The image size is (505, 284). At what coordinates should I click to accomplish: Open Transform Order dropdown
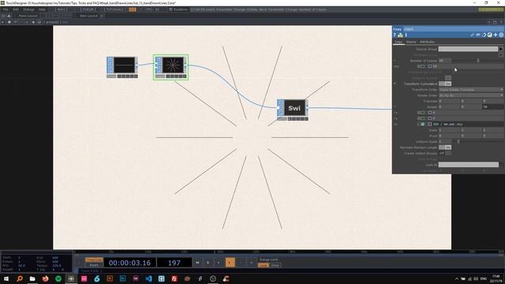(471, 89)
